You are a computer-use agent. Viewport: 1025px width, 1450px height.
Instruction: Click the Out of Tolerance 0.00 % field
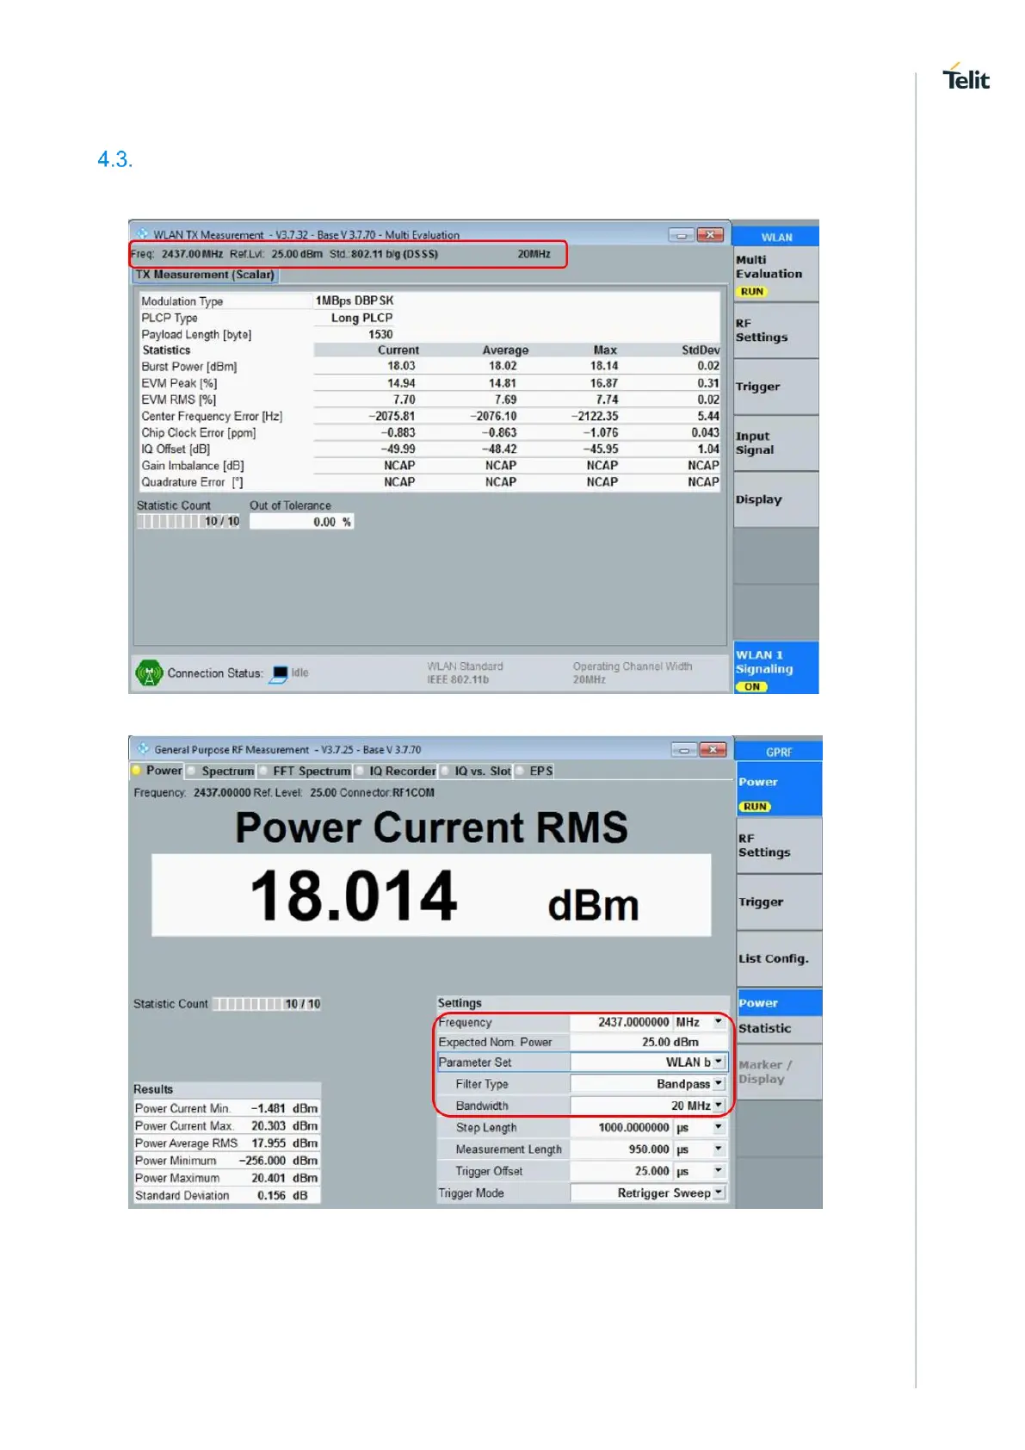301,522
